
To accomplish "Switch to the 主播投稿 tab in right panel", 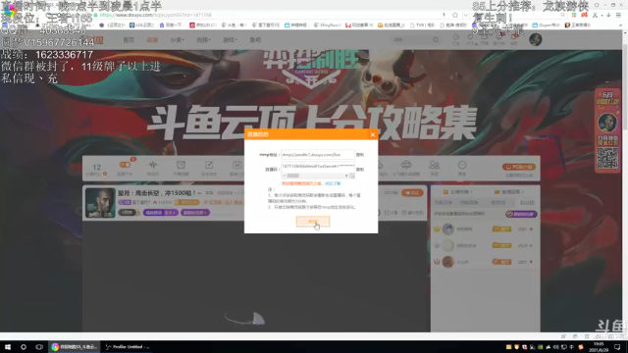I will click(x=458, y=192).
